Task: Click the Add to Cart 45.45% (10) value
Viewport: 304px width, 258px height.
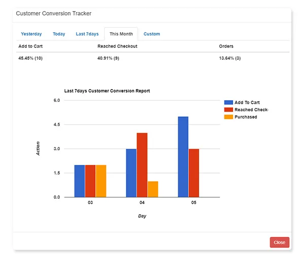Action: [30, 58]
